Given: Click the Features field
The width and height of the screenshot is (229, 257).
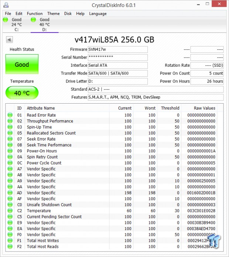Looking at the screenshot, I should tap(155, 97).
